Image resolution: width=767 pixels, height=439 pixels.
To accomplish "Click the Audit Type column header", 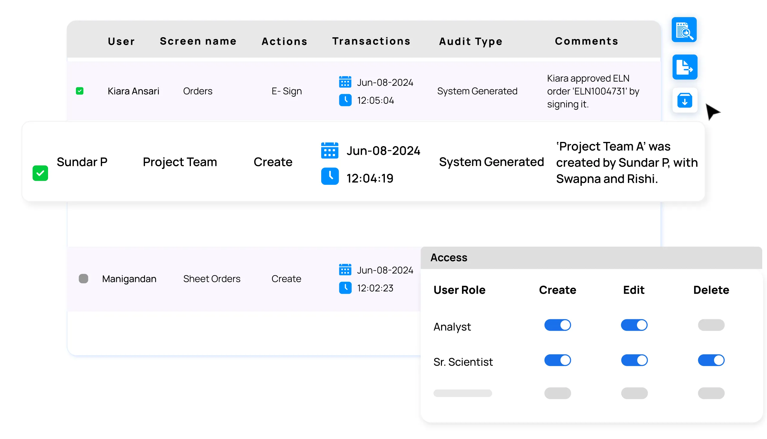I will pos(471,41).
